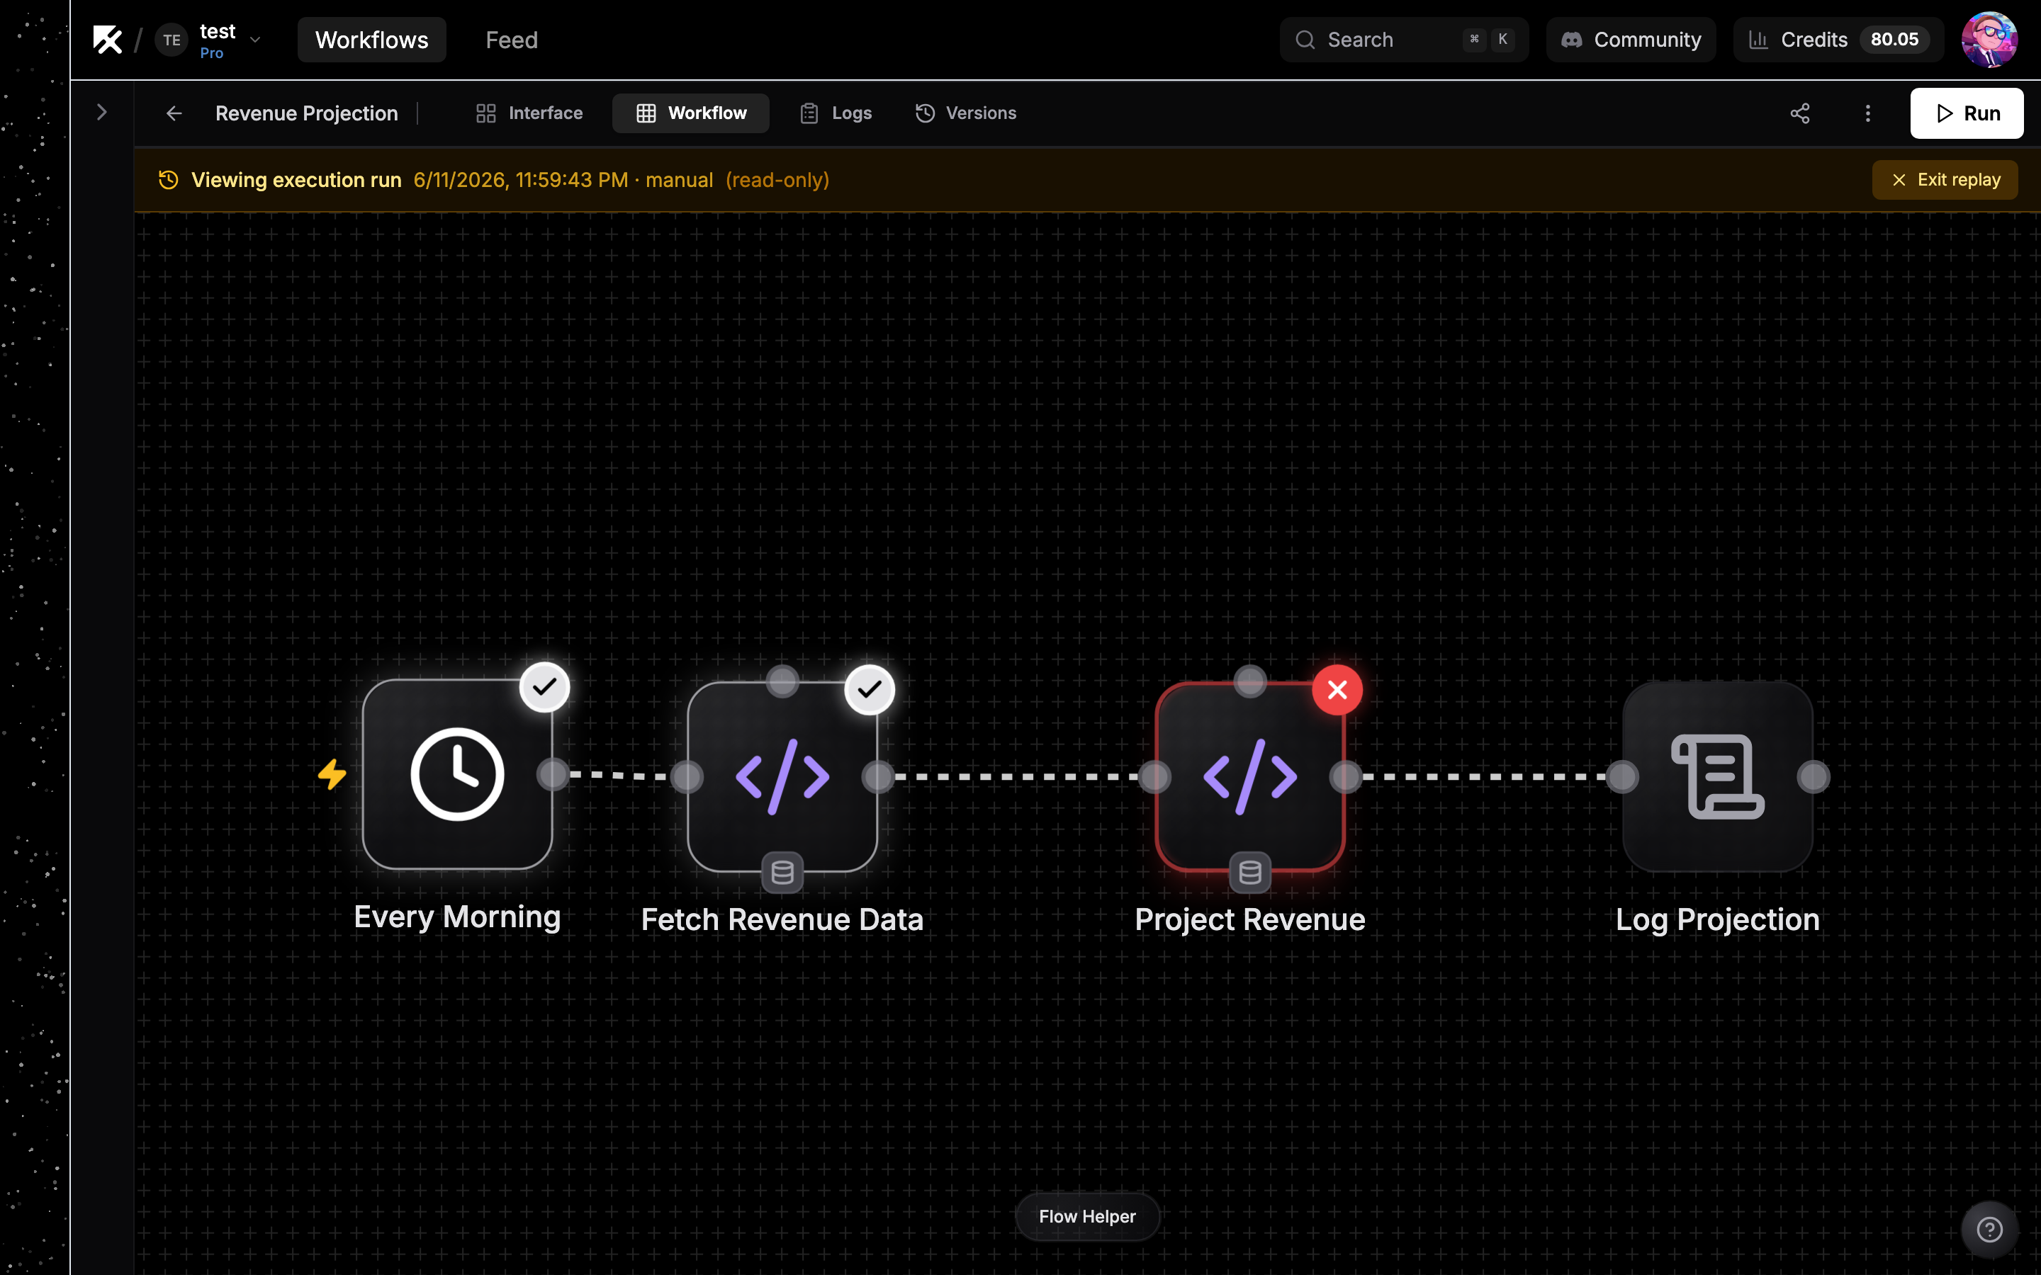Open the user profile avatar
The width and height of the screenshot is (2041, 1275).
click(x=1989, y=40)
